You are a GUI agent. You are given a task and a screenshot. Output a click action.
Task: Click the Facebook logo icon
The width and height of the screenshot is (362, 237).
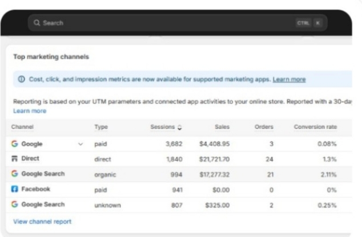point(14,189)
